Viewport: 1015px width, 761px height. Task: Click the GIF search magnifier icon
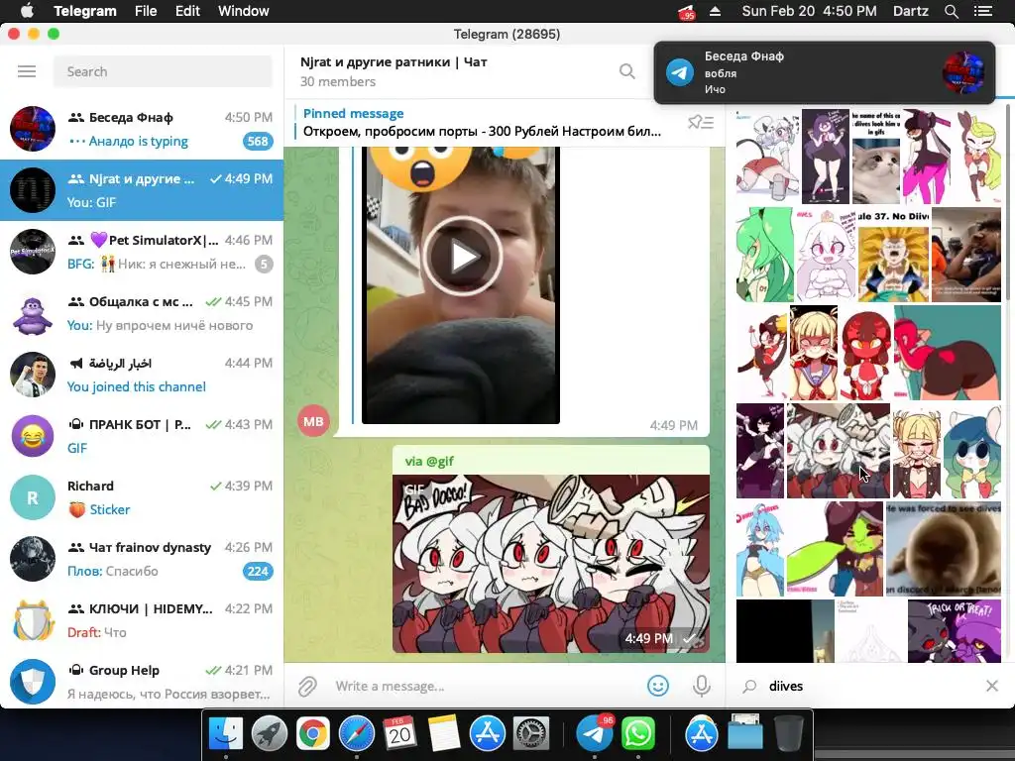[x=749, y=686]
